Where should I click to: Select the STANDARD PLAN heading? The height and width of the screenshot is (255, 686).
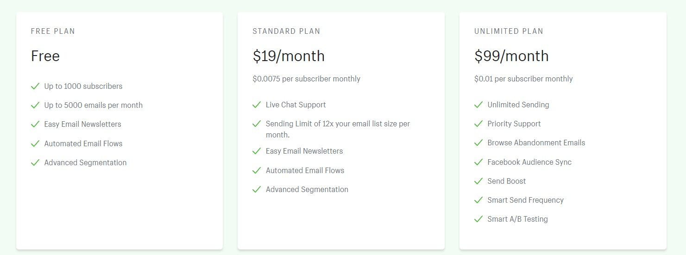(x=286, y=31)
